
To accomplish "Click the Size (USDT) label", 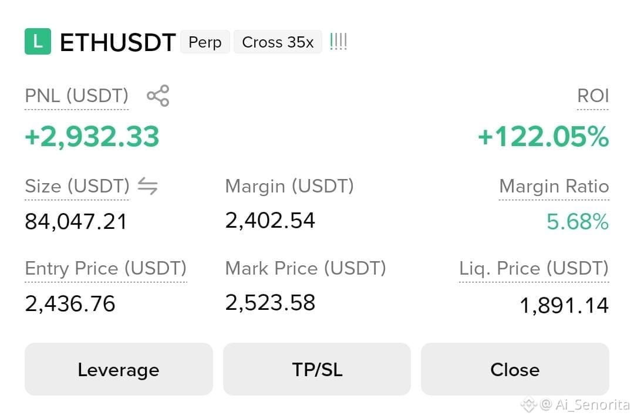I will (x=77, y=186).
